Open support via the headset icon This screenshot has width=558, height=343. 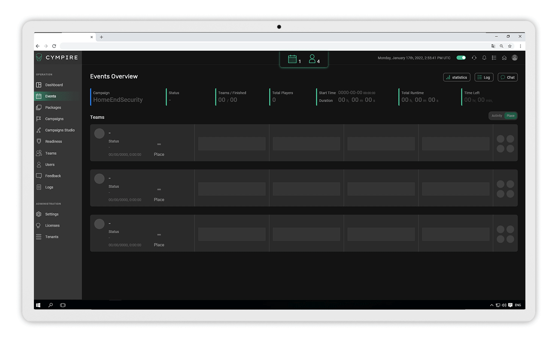pos(474,57)
